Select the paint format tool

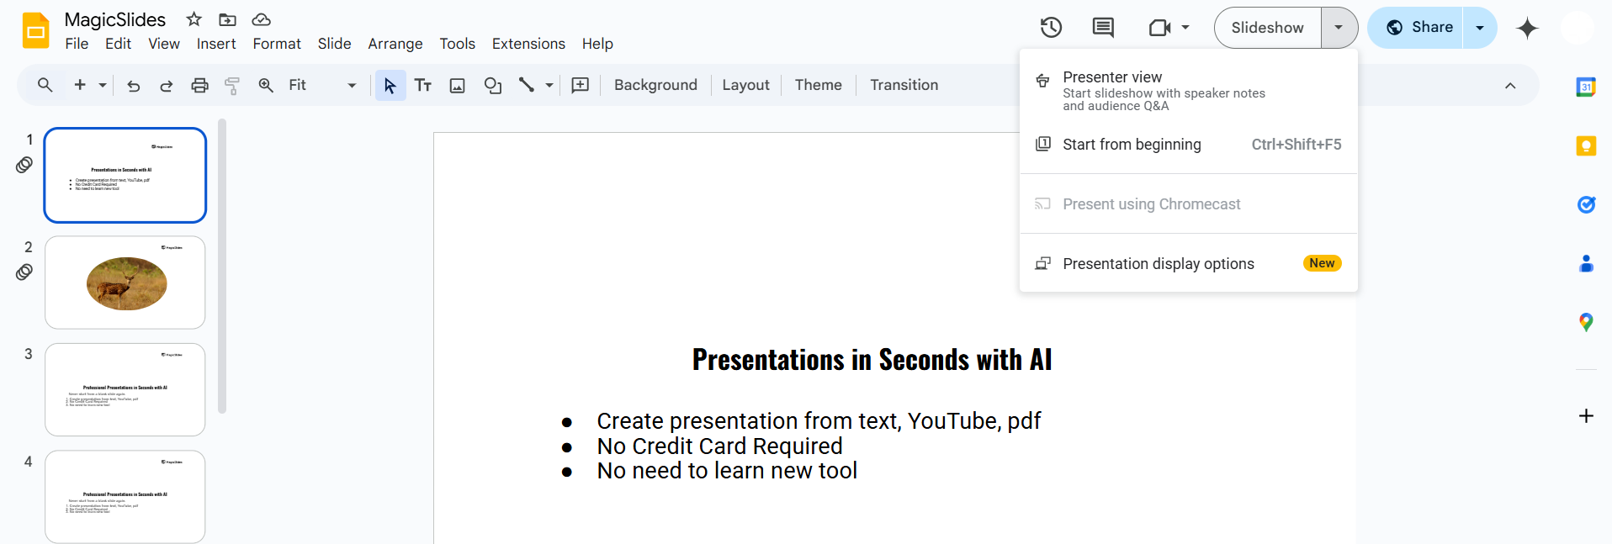[232, 85]
